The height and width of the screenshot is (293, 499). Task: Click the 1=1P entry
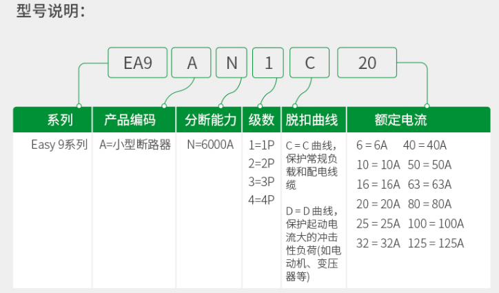click(262, 145)
